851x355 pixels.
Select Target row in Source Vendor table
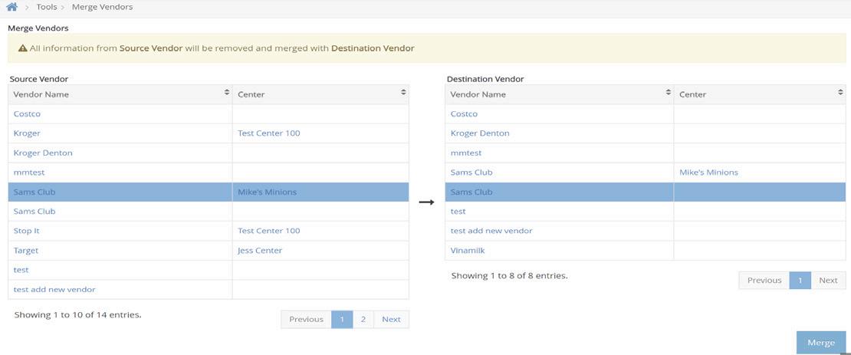click(26, 250)
